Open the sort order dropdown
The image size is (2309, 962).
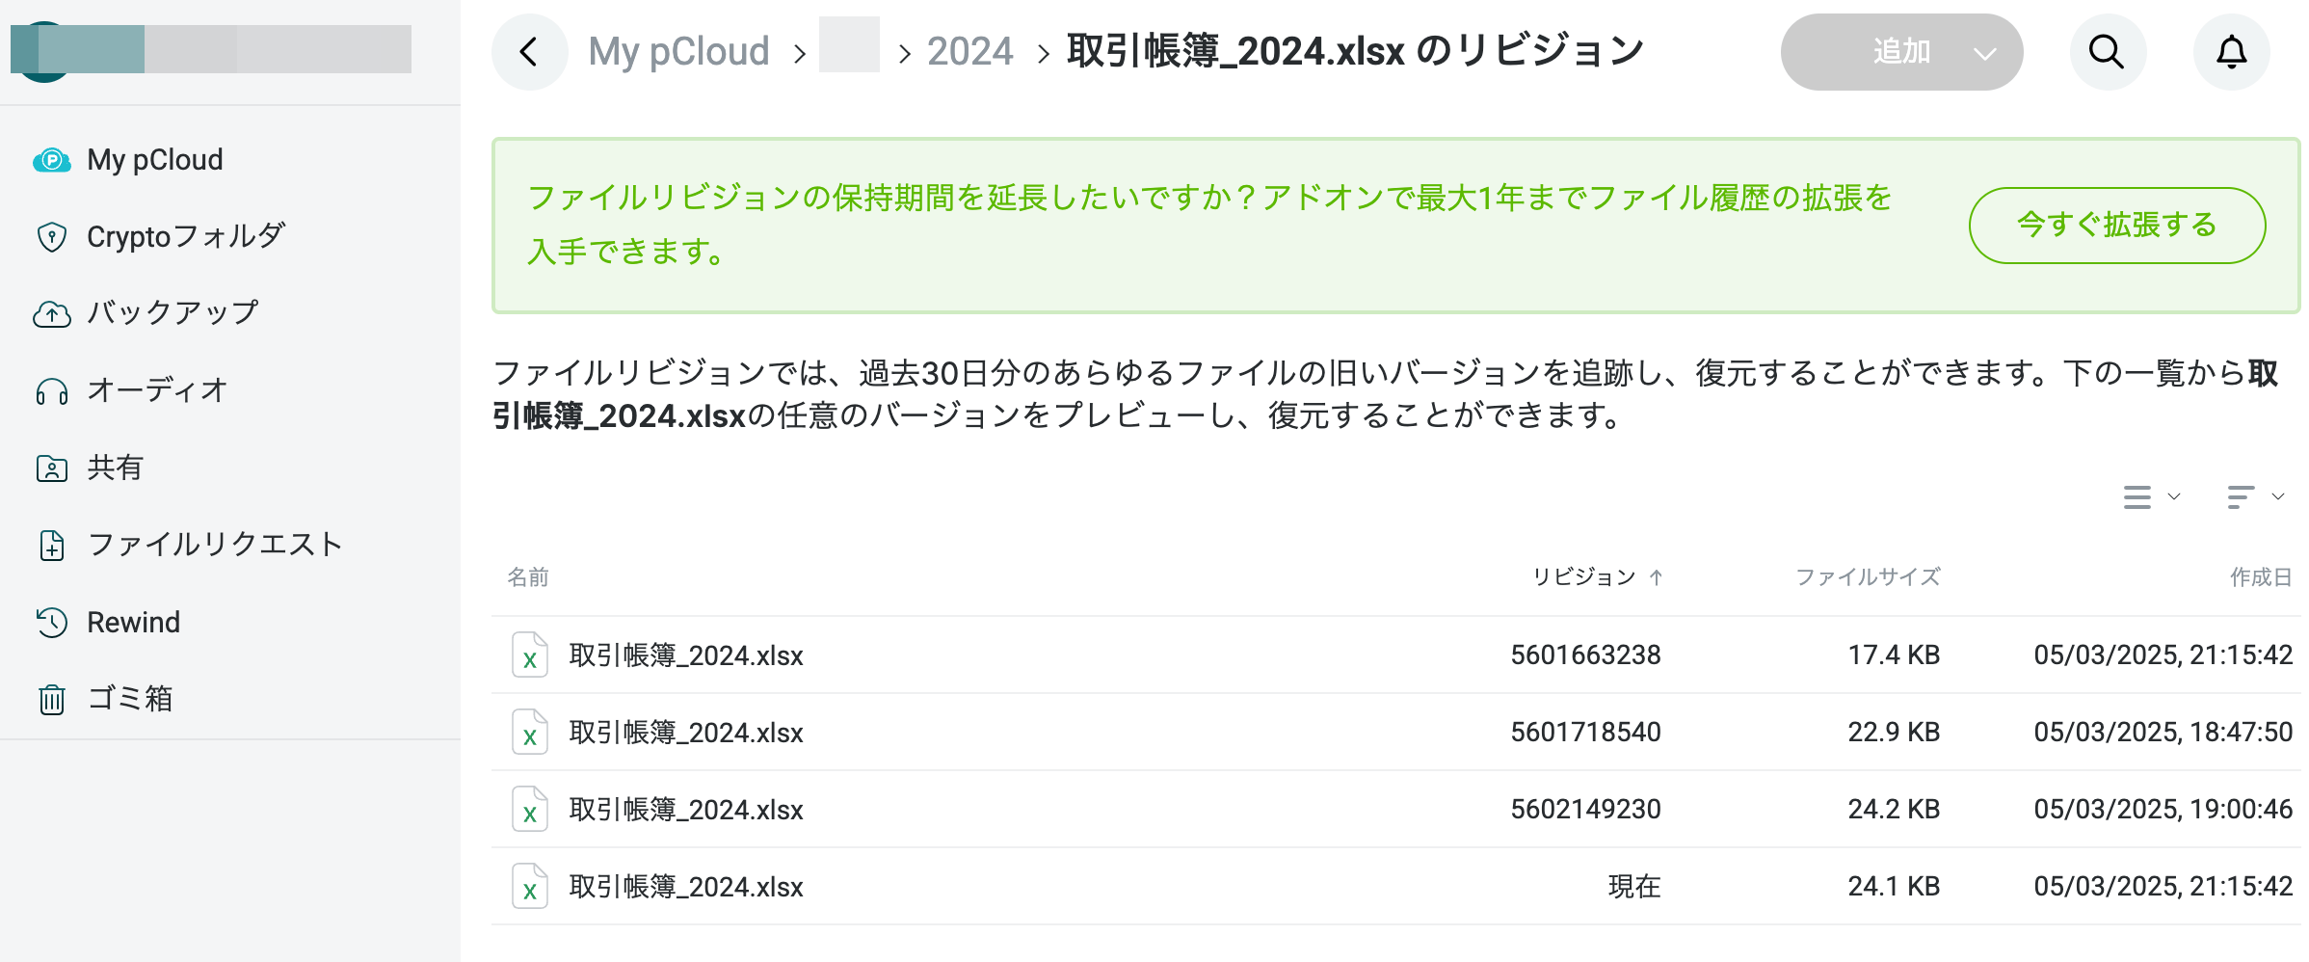coord(2255,497)
